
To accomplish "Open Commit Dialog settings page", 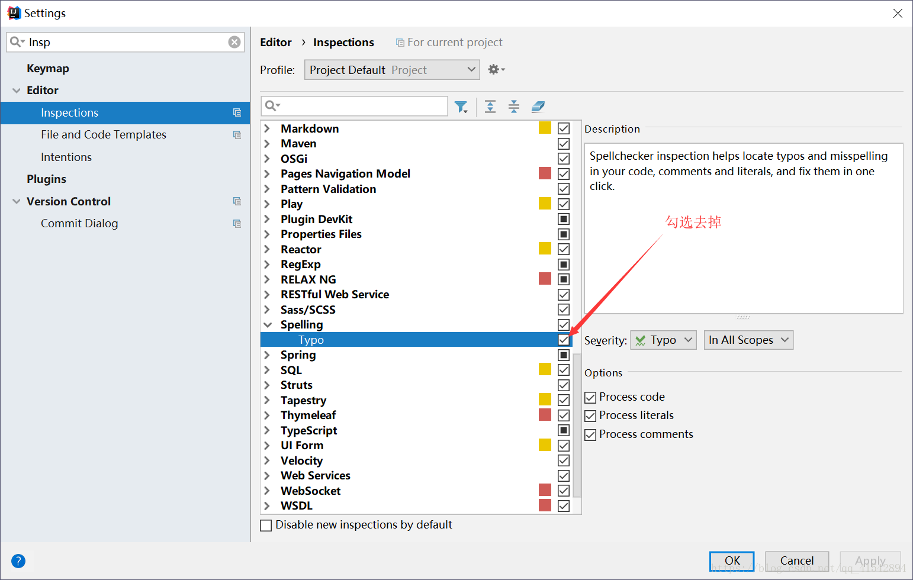I will click(79, 224).
